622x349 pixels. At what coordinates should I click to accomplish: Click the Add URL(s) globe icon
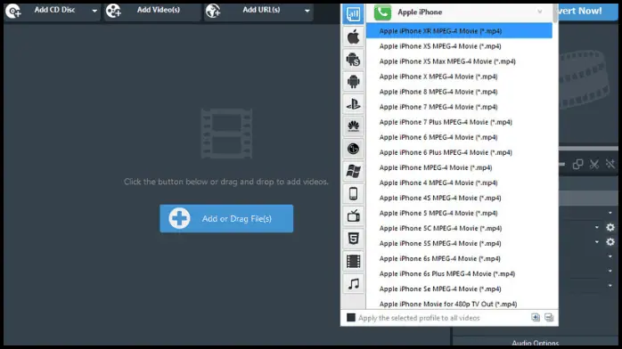(213, 11)
